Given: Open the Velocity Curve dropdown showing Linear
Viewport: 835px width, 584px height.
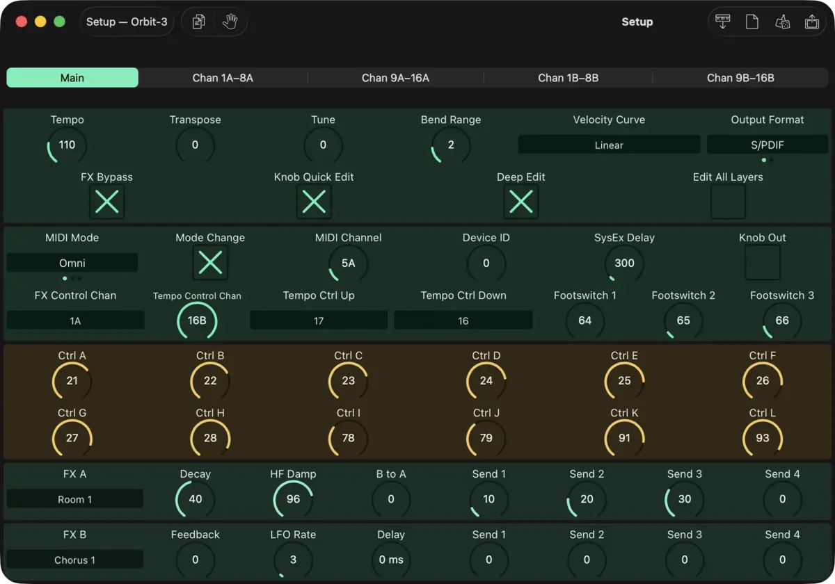Looking at the screenshot, I should click(609, 145).
